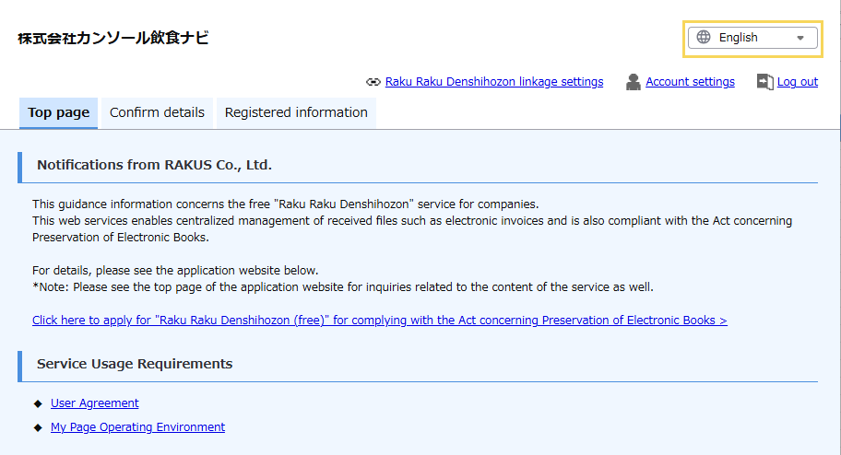The width and height of the screenshot is (841, 455).
Task: Open the Account settings link
Action: [x=690, y=82]
